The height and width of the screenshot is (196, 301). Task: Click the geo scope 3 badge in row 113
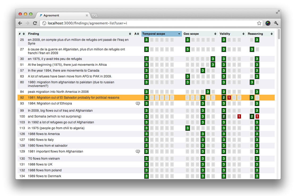[188, 128]
